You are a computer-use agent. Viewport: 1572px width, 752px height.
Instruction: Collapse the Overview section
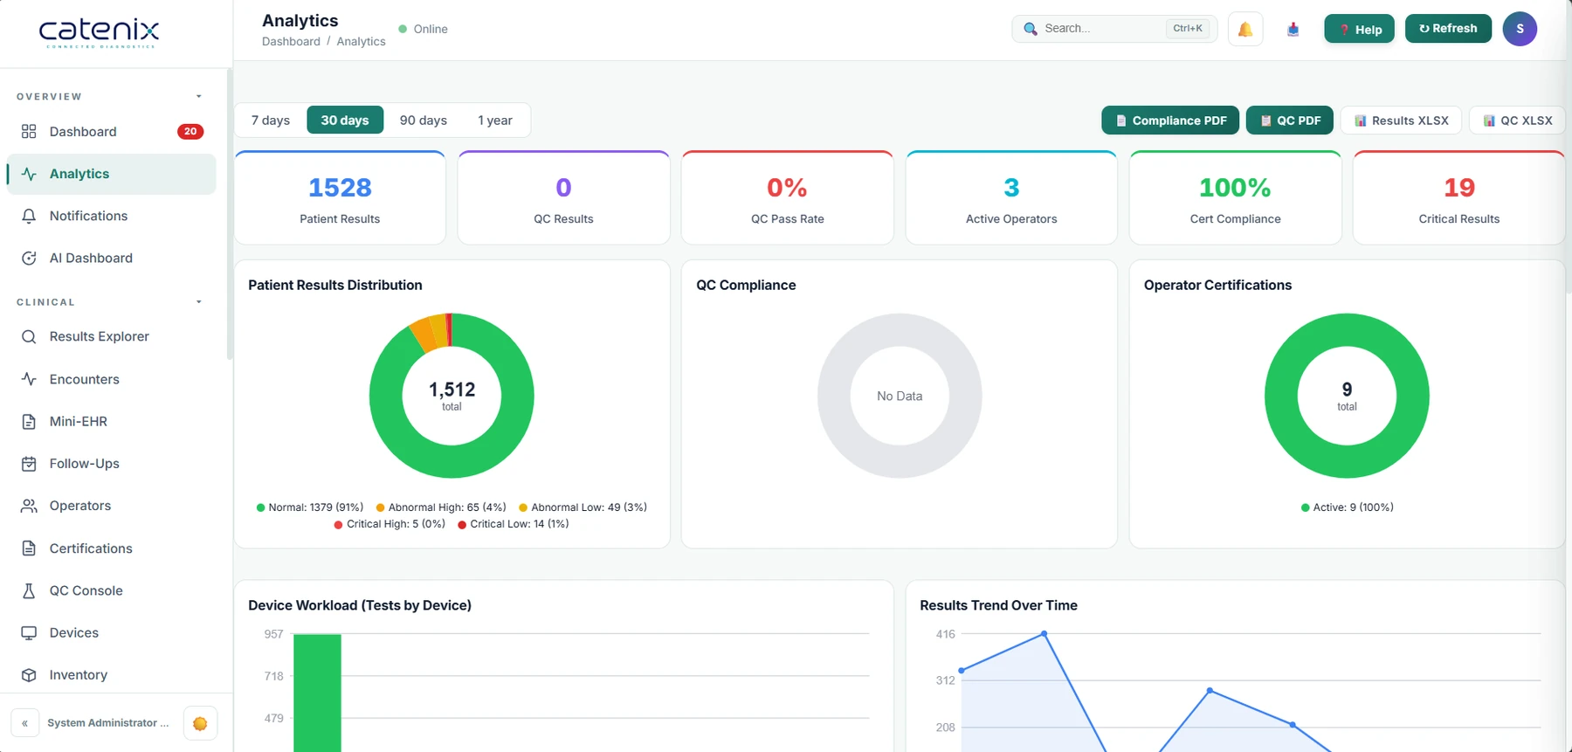pyautogui.click(x=198, y=97)
